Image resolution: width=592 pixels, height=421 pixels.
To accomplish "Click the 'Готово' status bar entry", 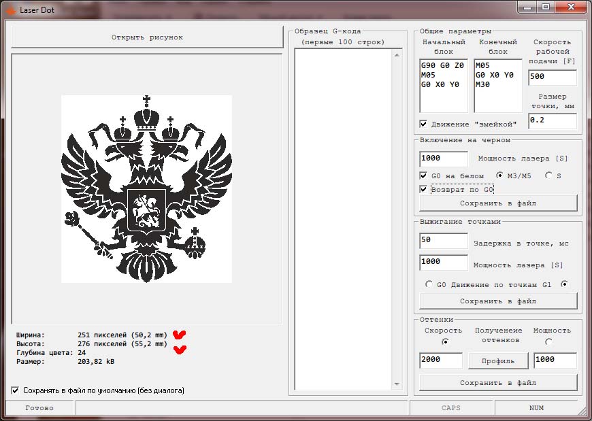I will 39,408.
